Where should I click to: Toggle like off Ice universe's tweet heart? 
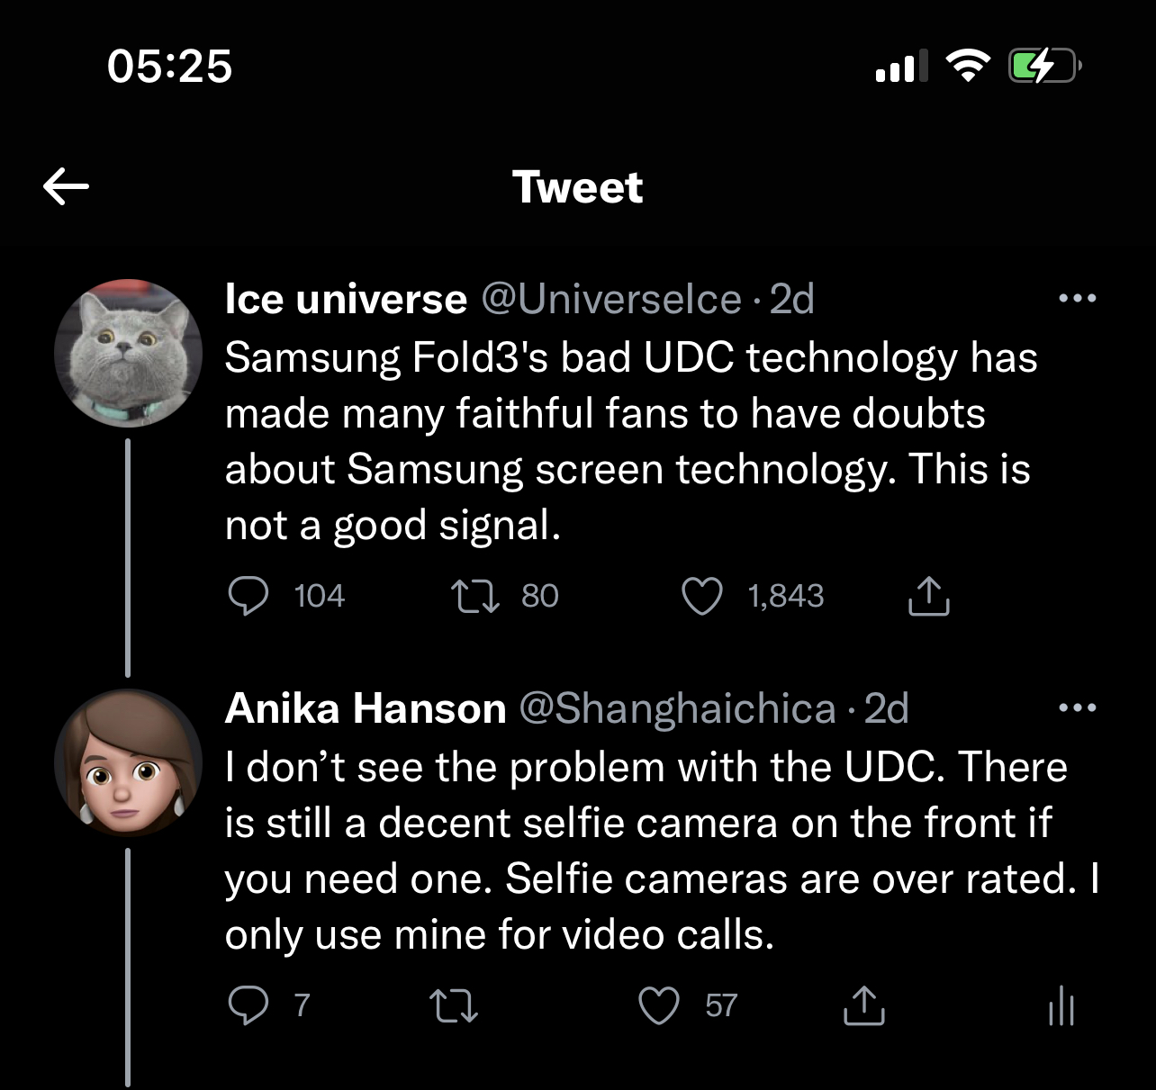point(703,595)
